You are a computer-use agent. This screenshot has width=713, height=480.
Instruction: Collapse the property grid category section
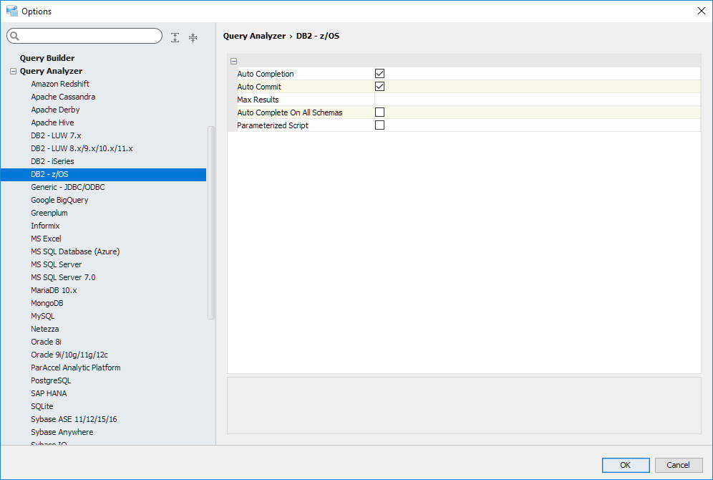coord(234,62)
